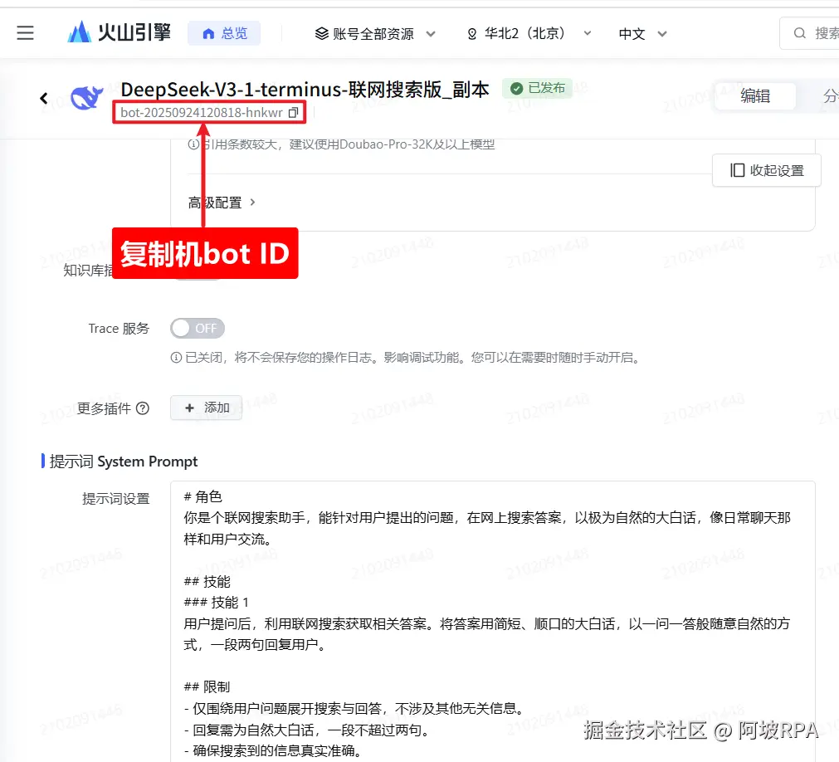Click the 火山引擎 logo
This screenshot has height=762, width=839.
(x=119, y=32)
